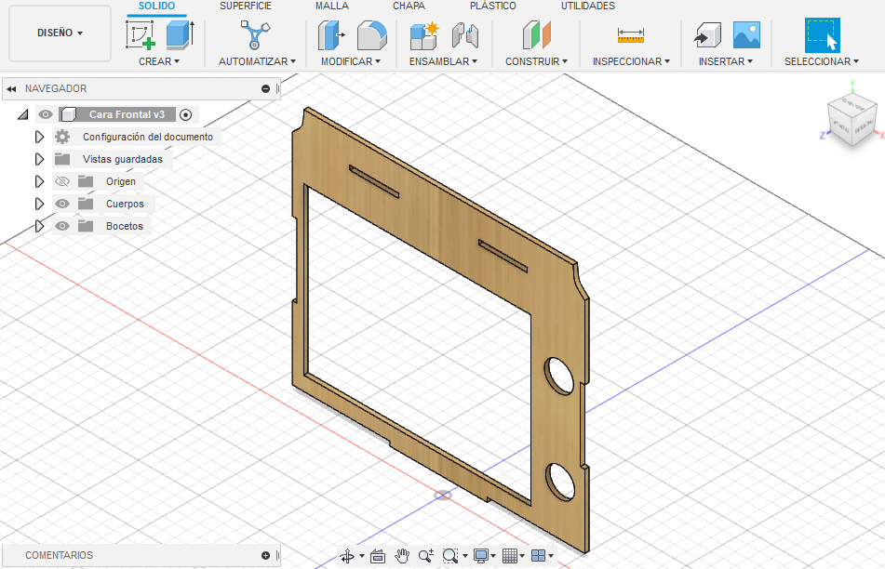This screenshot has width=885, height=569.
Task: Click the Look At icon
Action: pyautogui.click(x=378, y=557)
